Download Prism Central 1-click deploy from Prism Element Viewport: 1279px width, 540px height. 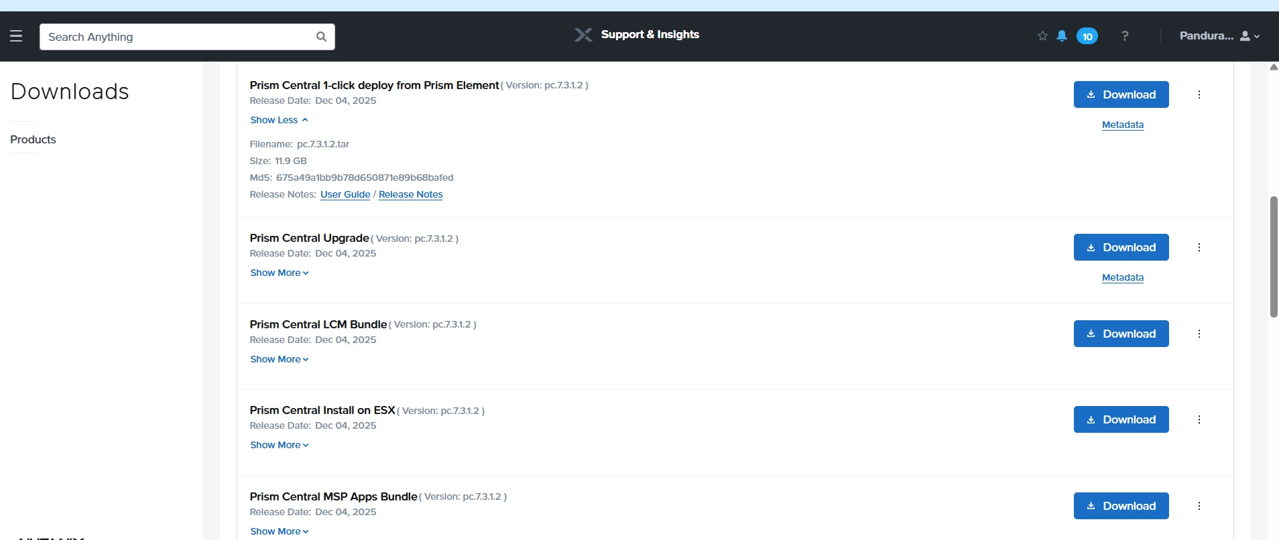point(1121,94)
